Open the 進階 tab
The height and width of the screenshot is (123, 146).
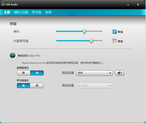pos(48,12)
